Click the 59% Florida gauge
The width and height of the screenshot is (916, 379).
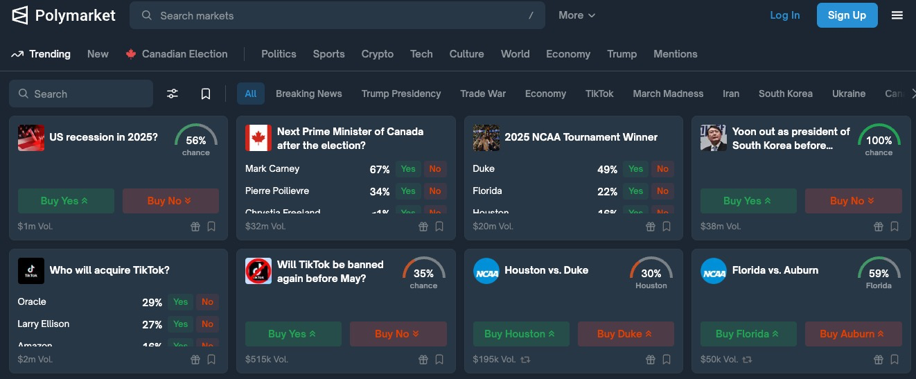[879, 273]
